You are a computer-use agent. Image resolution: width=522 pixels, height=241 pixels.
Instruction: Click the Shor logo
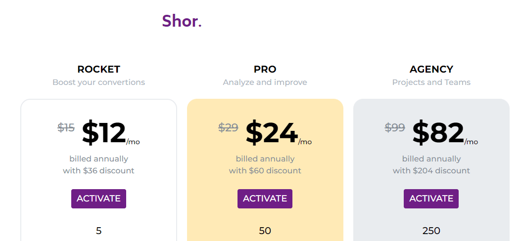click(182, 21)
